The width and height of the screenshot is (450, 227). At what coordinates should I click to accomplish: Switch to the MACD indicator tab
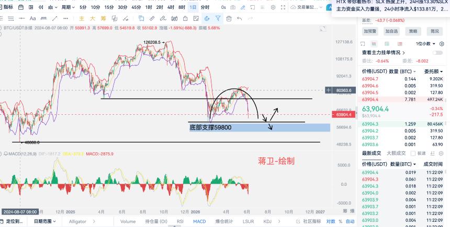coord(199,221)
